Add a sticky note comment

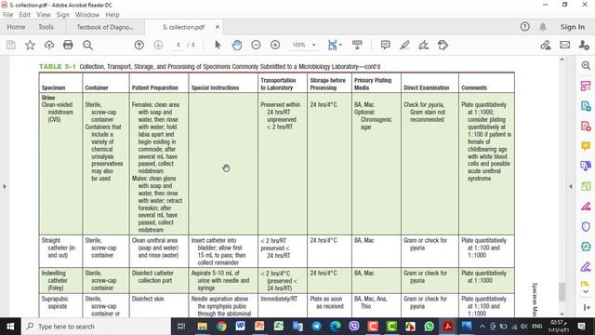(386, 45)
